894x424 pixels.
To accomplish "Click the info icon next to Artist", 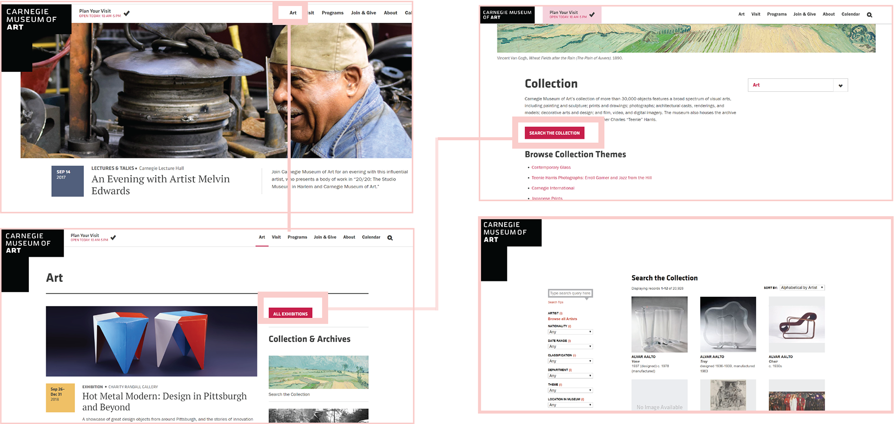I will pos(561,313).
